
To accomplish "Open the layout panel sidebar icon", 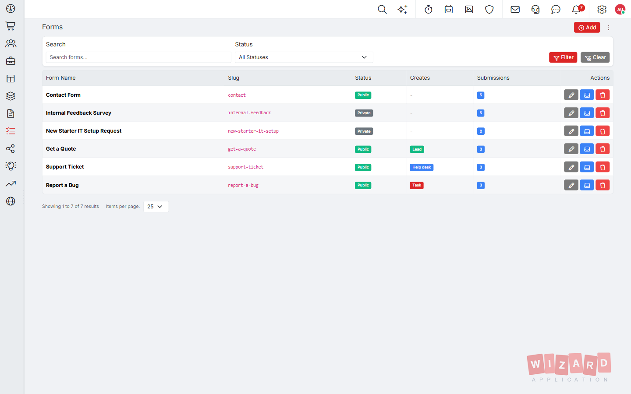I will pos(11,79).
